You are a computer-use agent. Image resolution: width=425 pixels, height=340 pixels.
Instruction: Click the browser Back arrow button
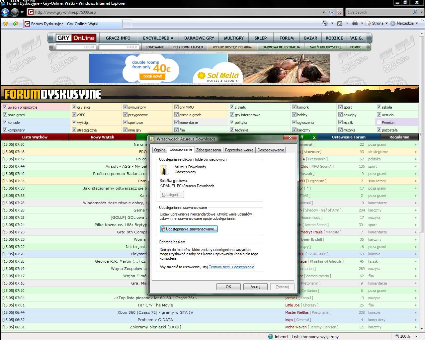tap(5, 12)
